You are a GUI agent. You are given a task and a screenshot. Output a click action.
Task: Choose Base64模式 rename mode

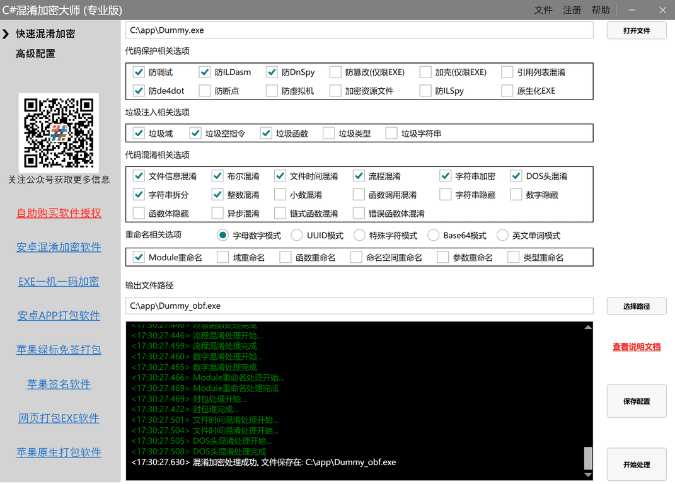point(433,236)
